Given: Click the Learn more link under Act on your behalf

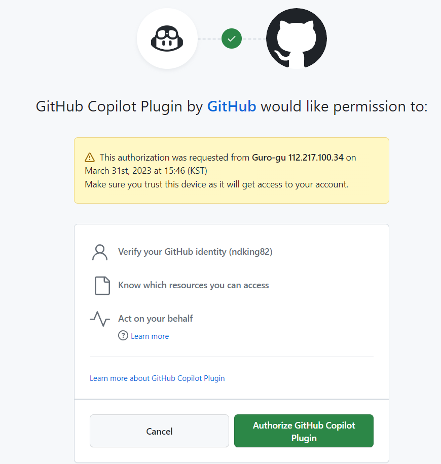Looking at the screenshot, I should tap(150, 335).
